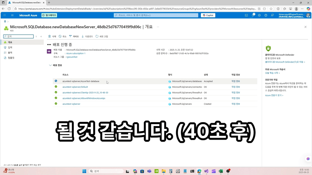312x175 pixels.
Task: Open 작업 정보 for ClientIp row
Action: [x=236, y=93]
